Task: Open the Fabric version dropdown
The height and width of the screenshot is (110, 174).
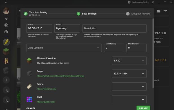Action: pyautogui.click(x=129, y=87)
